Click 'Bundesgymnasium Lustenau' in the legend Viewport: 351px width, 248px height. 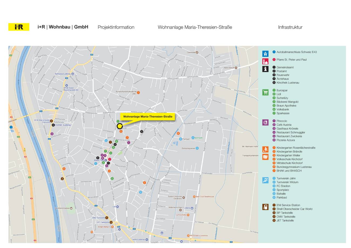[294, 167]
